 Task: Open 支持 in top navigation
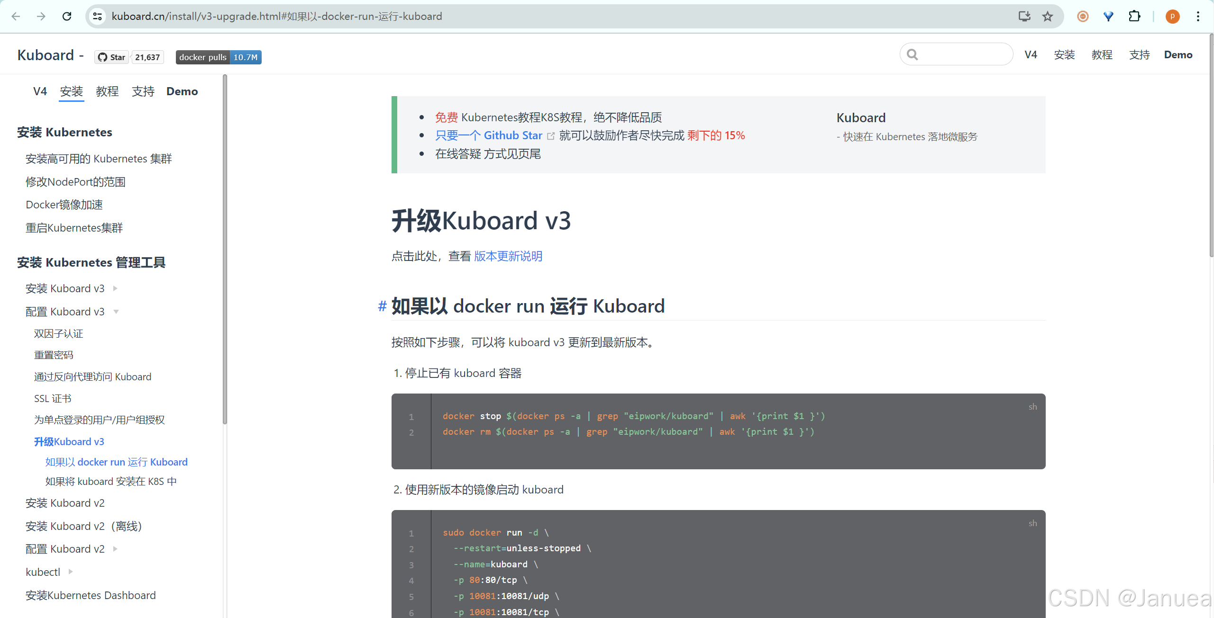pyautogui.click(x=1140, y=54)
